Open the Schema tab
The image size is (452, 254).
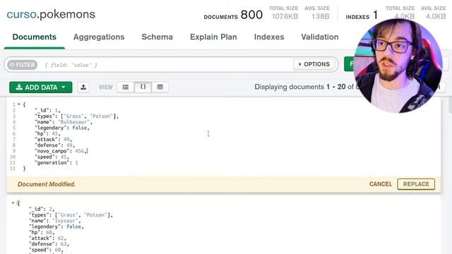coord(157,37)
